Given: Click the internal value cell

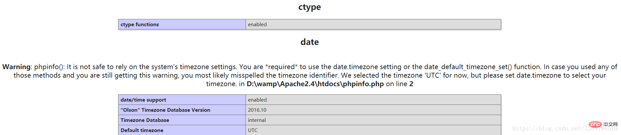Looking at the screenshot, I should pyautogui.click(x=373, y=120).
